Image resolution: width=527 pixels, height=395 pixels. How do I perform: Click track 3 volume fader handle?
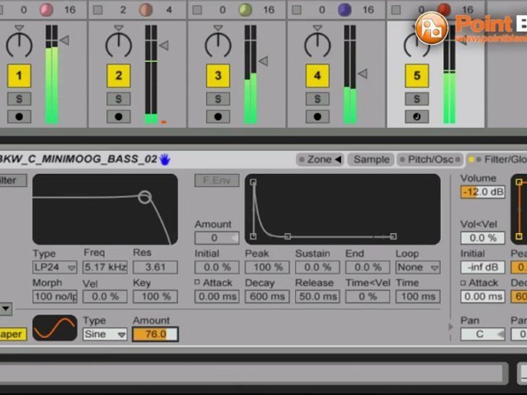pos(263,61)
